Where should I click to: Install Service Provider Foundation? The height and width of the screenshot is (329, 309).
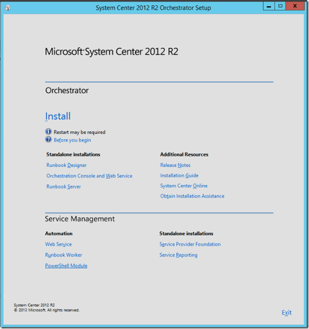[x=190, y=244]
